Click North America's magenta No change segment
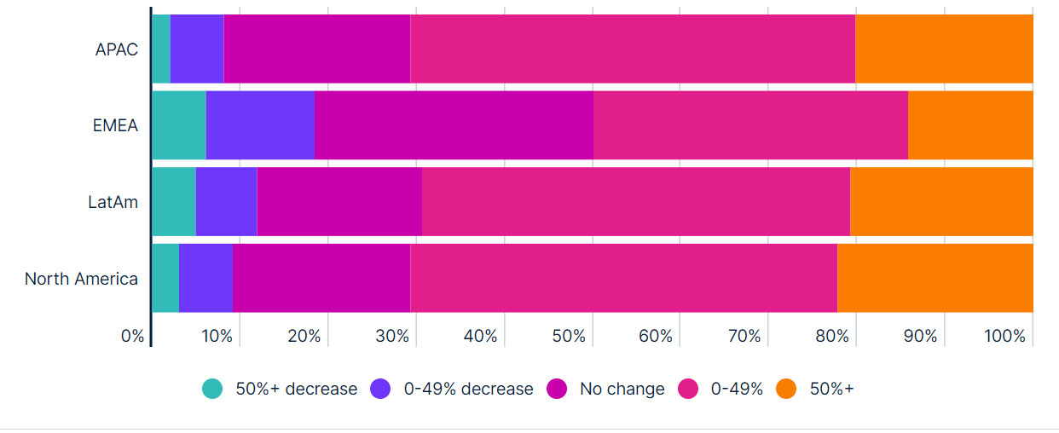 point(321,279)
